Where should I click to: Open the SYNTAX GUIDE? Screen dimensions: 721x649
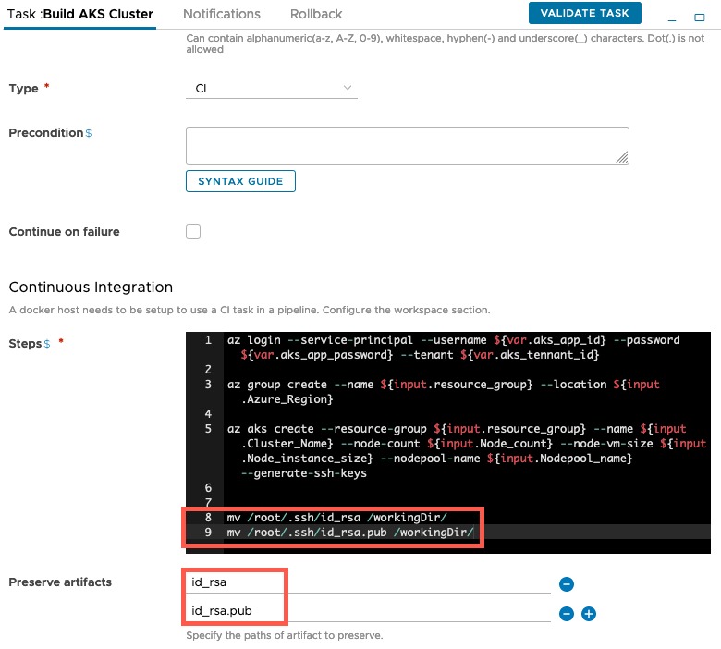click(x=240, y=181)
